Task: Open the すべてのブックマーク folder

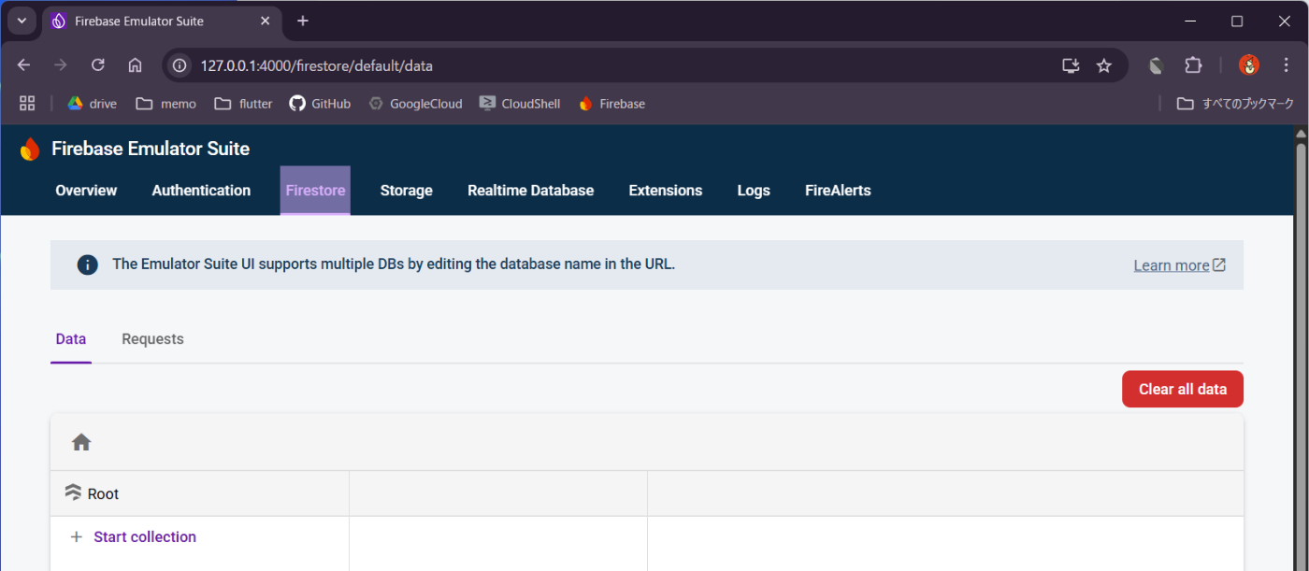Action: (x=1235, y=104)
